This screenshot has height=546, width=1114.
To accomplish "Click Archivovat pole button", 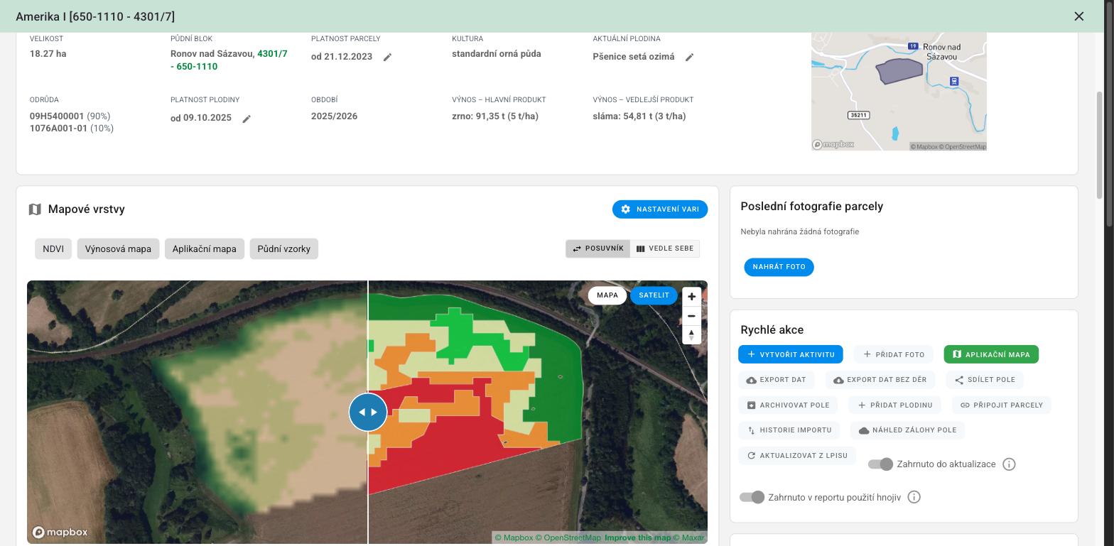I will pyautogui.click(x=788, y=405).
